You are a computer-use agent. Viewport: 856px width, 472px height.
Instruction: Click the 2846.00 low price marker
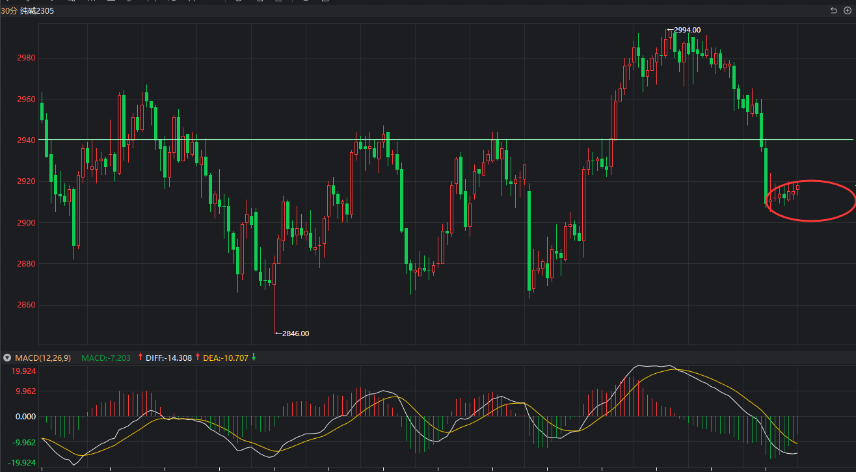[295, 334]
